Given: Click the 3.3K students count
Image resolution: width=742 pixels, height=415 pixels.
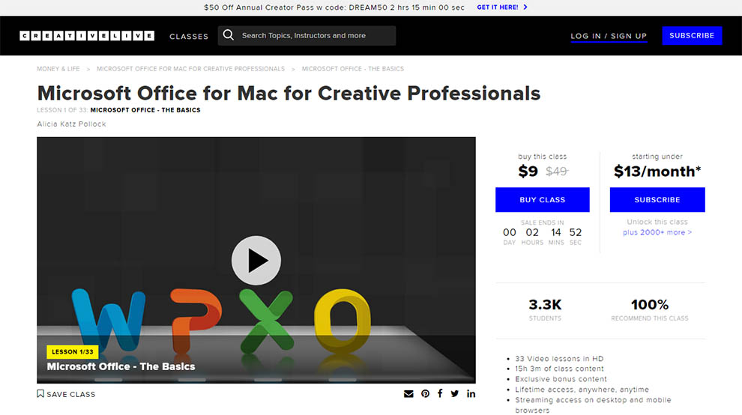Looking at the screenshot, I should click(x=545, y=304).
